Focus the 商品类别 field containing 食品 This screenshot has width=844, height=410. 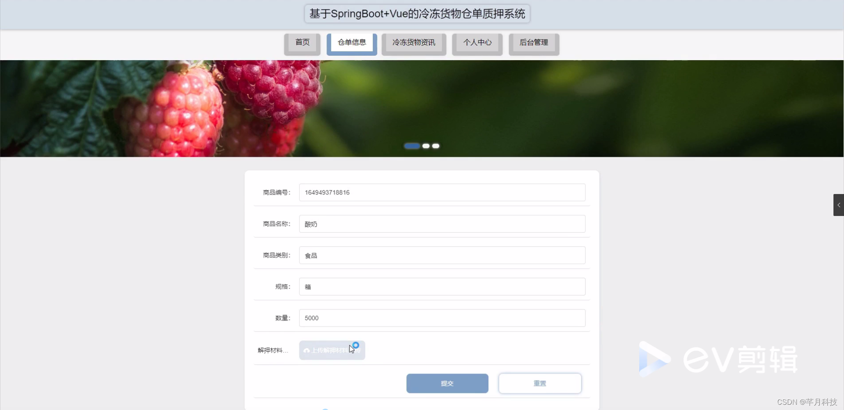pyautogui.click(x=442, y=255)
